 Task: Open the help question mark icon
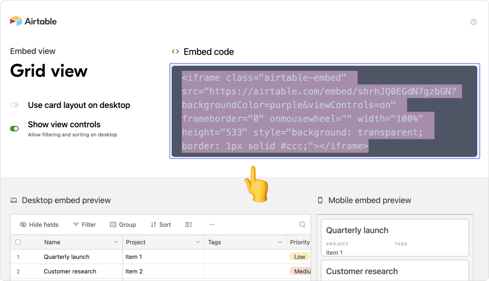[x=473, y=22]
